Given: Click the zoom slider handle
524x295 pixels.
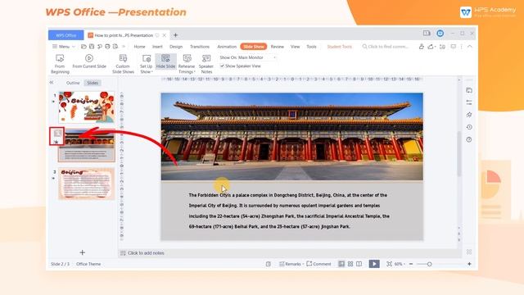Looking at the screenshot, I should tap(429, 264).
